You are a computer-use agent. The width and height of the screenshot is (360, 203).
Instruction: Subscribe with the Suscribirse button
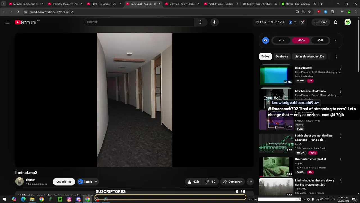(x=64, y=182)
